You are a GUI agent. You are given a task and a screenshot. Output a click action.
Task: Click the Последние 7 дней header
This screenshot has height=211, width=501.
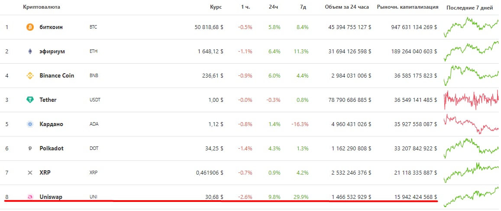tap(470, 7)
